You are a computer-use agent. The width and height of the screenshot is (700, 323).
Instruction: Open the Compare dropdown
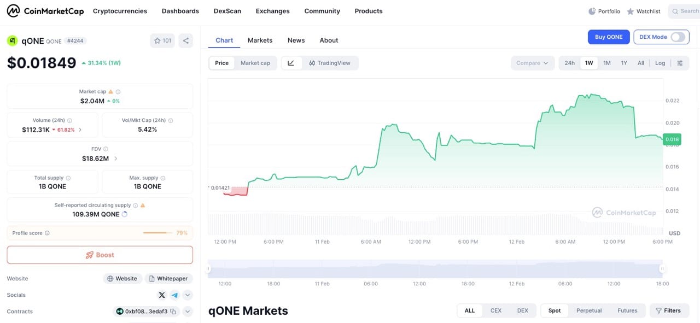(533, 63)
